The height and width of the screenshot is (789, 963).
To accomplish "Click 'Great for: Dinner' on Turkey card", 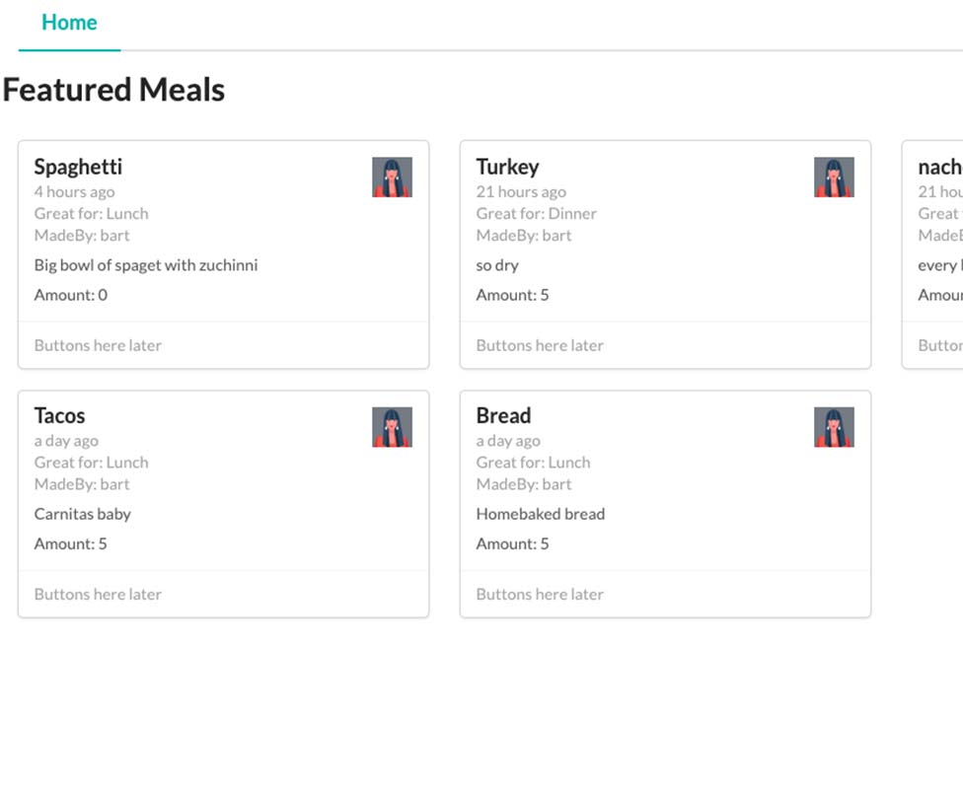I will [x=536, y=214].
